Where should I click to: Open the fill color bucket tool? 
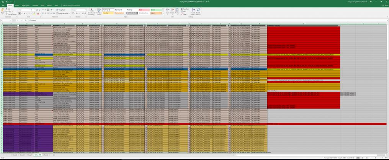[34, 13]
